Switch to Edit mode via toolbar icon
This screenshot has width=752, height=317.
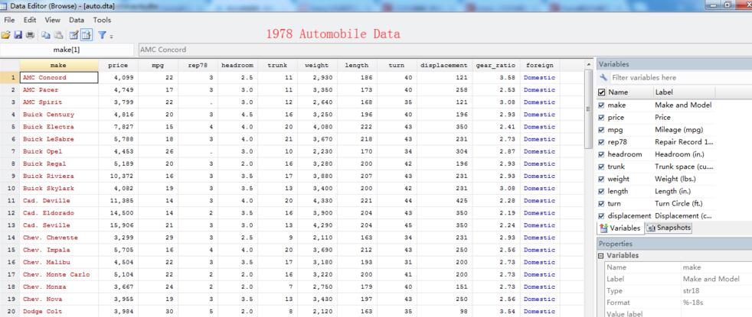click(74, 35)
